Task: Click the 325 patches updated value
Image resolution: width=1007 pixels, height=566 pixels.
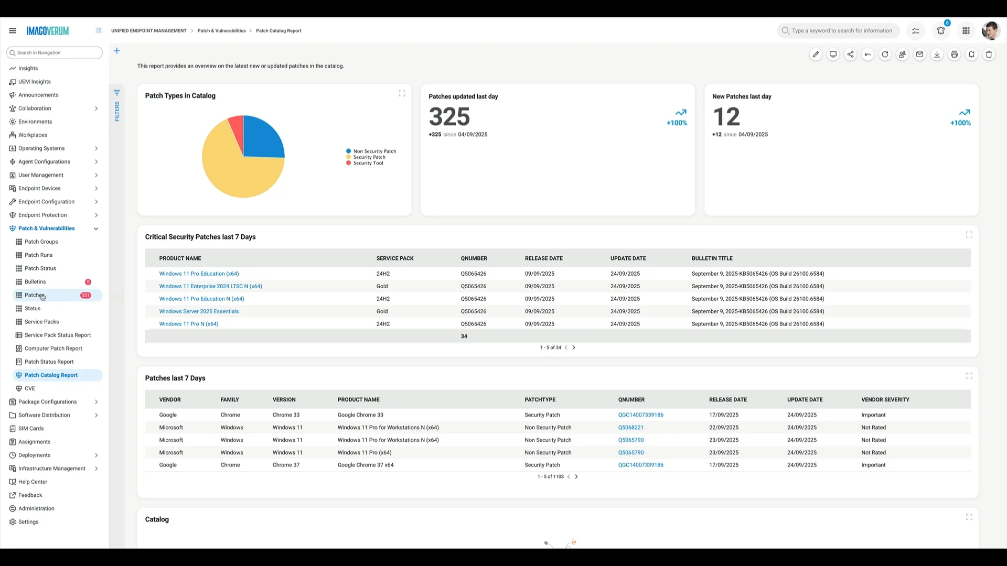Action: click(x=449, y=117)
